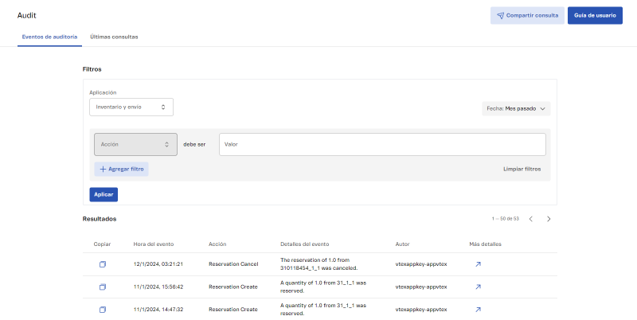Click Compartir consulta button
This screenshot has height=320, width=637.
pyautogui.click(x=527, y=15)
